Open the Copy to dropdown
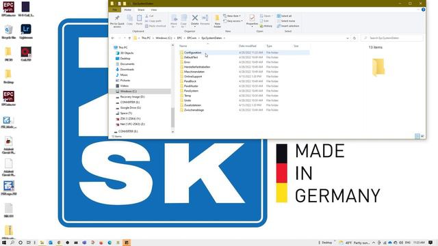 point(183,21)
